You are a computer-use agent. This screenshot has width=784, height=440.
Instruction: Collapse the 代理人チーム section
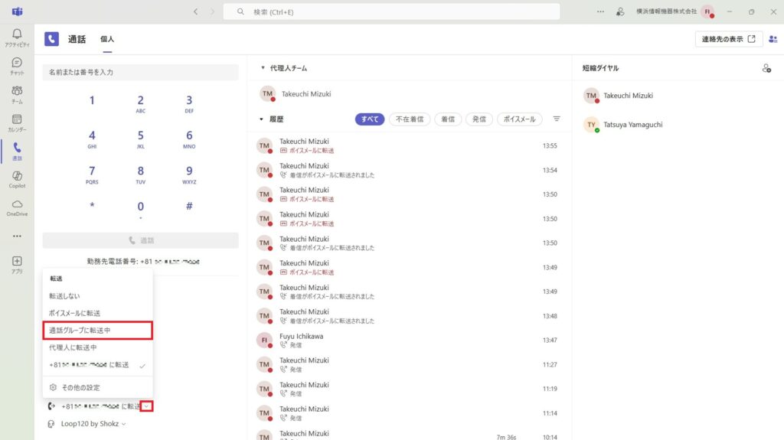coord(263,68)
